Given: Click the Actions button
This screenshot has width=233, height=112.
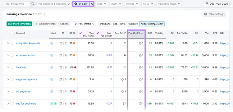Looking at the screenshot, I should tap(64, 24).
